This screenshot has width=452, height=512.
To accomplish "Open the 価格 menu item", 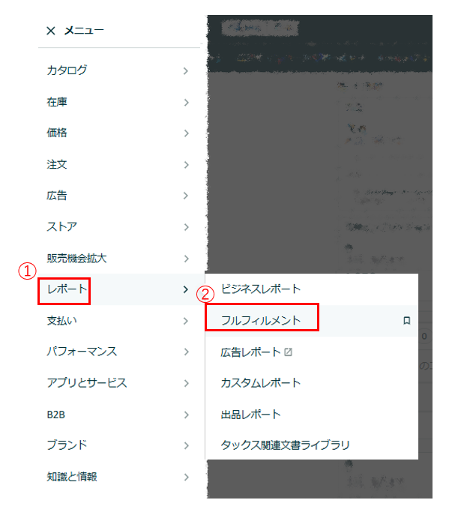I will 57,133.
